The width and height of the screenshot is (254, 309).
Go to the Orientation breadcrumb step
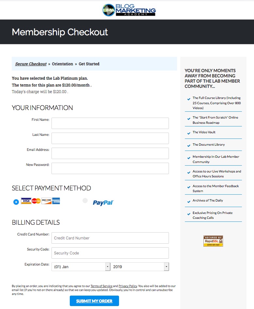pos(62,64)
